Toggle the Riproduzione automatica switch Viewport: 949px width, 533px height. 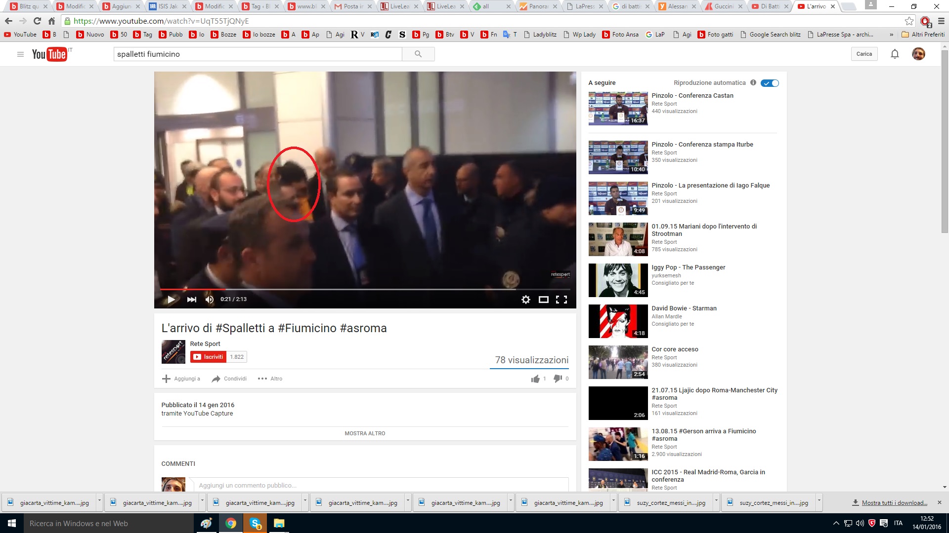coord(770,83)
